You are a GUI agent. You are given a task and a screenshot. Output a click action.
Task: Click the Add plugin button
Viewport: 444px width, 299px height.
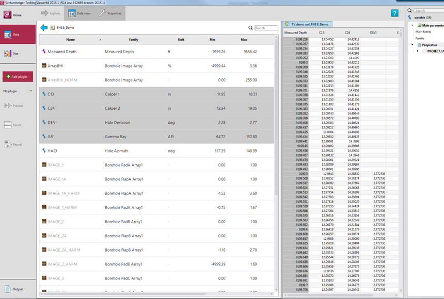18,77
